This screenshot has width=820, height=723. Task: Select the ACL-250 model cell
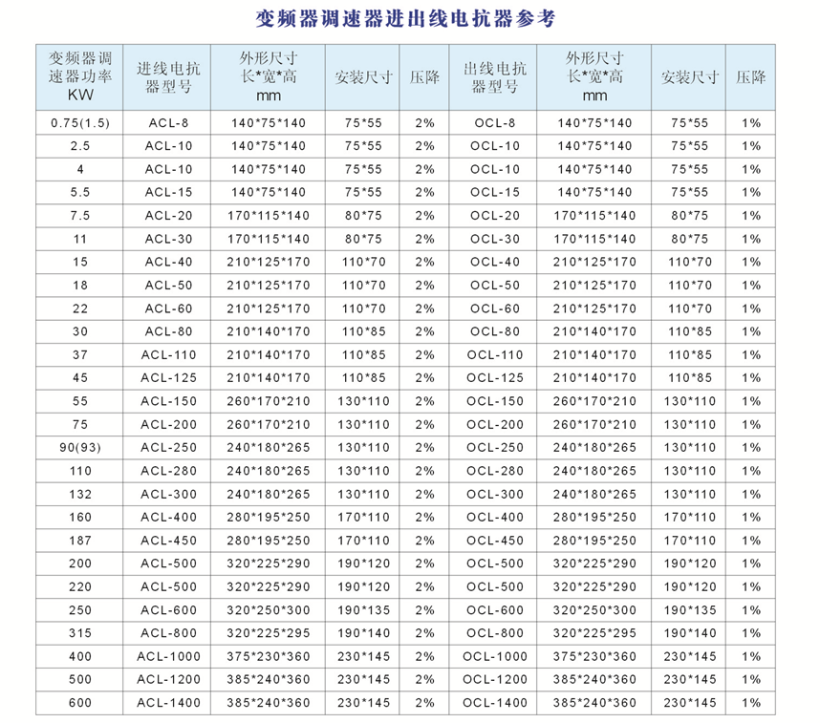pos(168,448)
